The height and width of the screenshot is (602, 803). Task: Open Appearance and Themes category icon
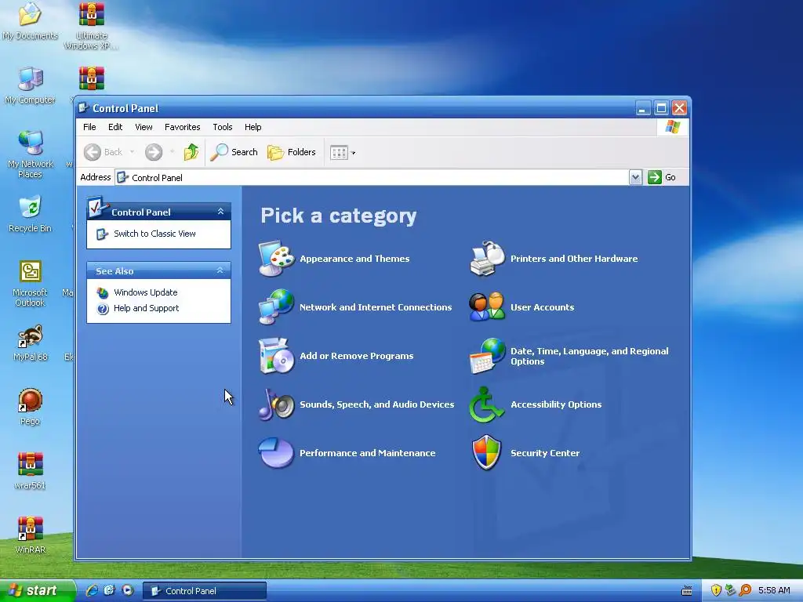(x=276, y=259)
